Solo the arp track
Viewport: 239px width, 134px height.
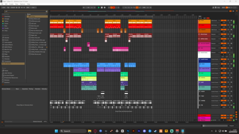click(228, 73)
